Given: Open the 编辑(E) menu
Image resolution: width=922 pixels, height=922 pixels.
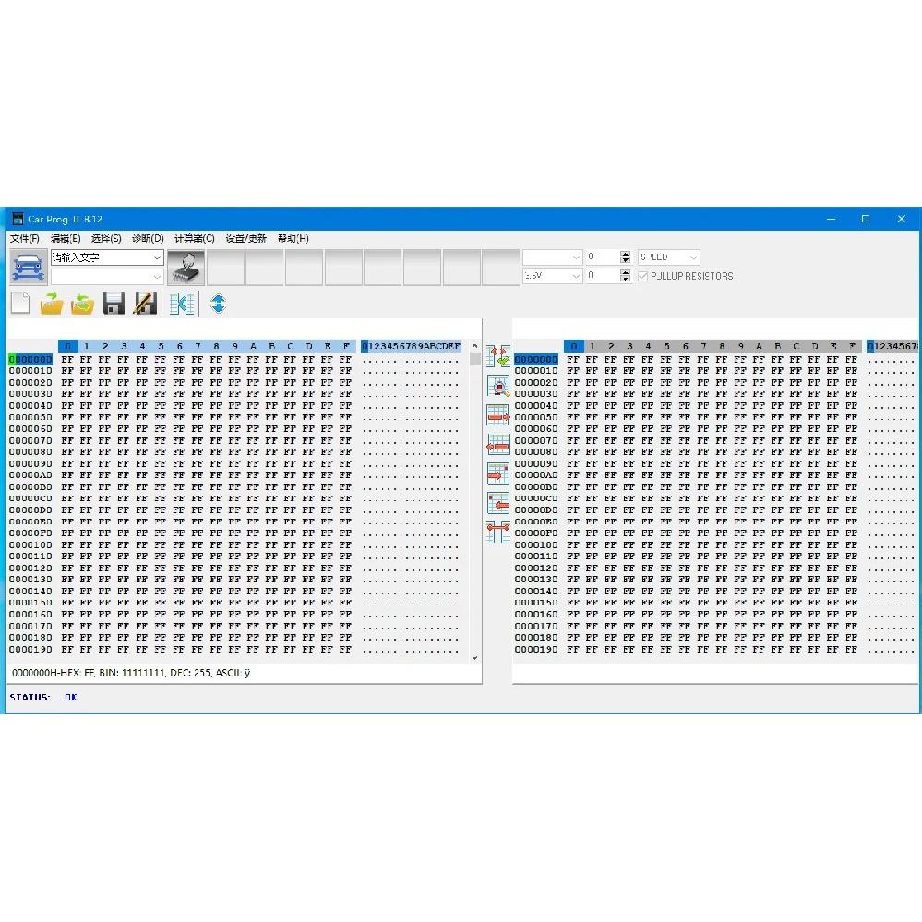Looking at the screenshot, I should 66,238.
